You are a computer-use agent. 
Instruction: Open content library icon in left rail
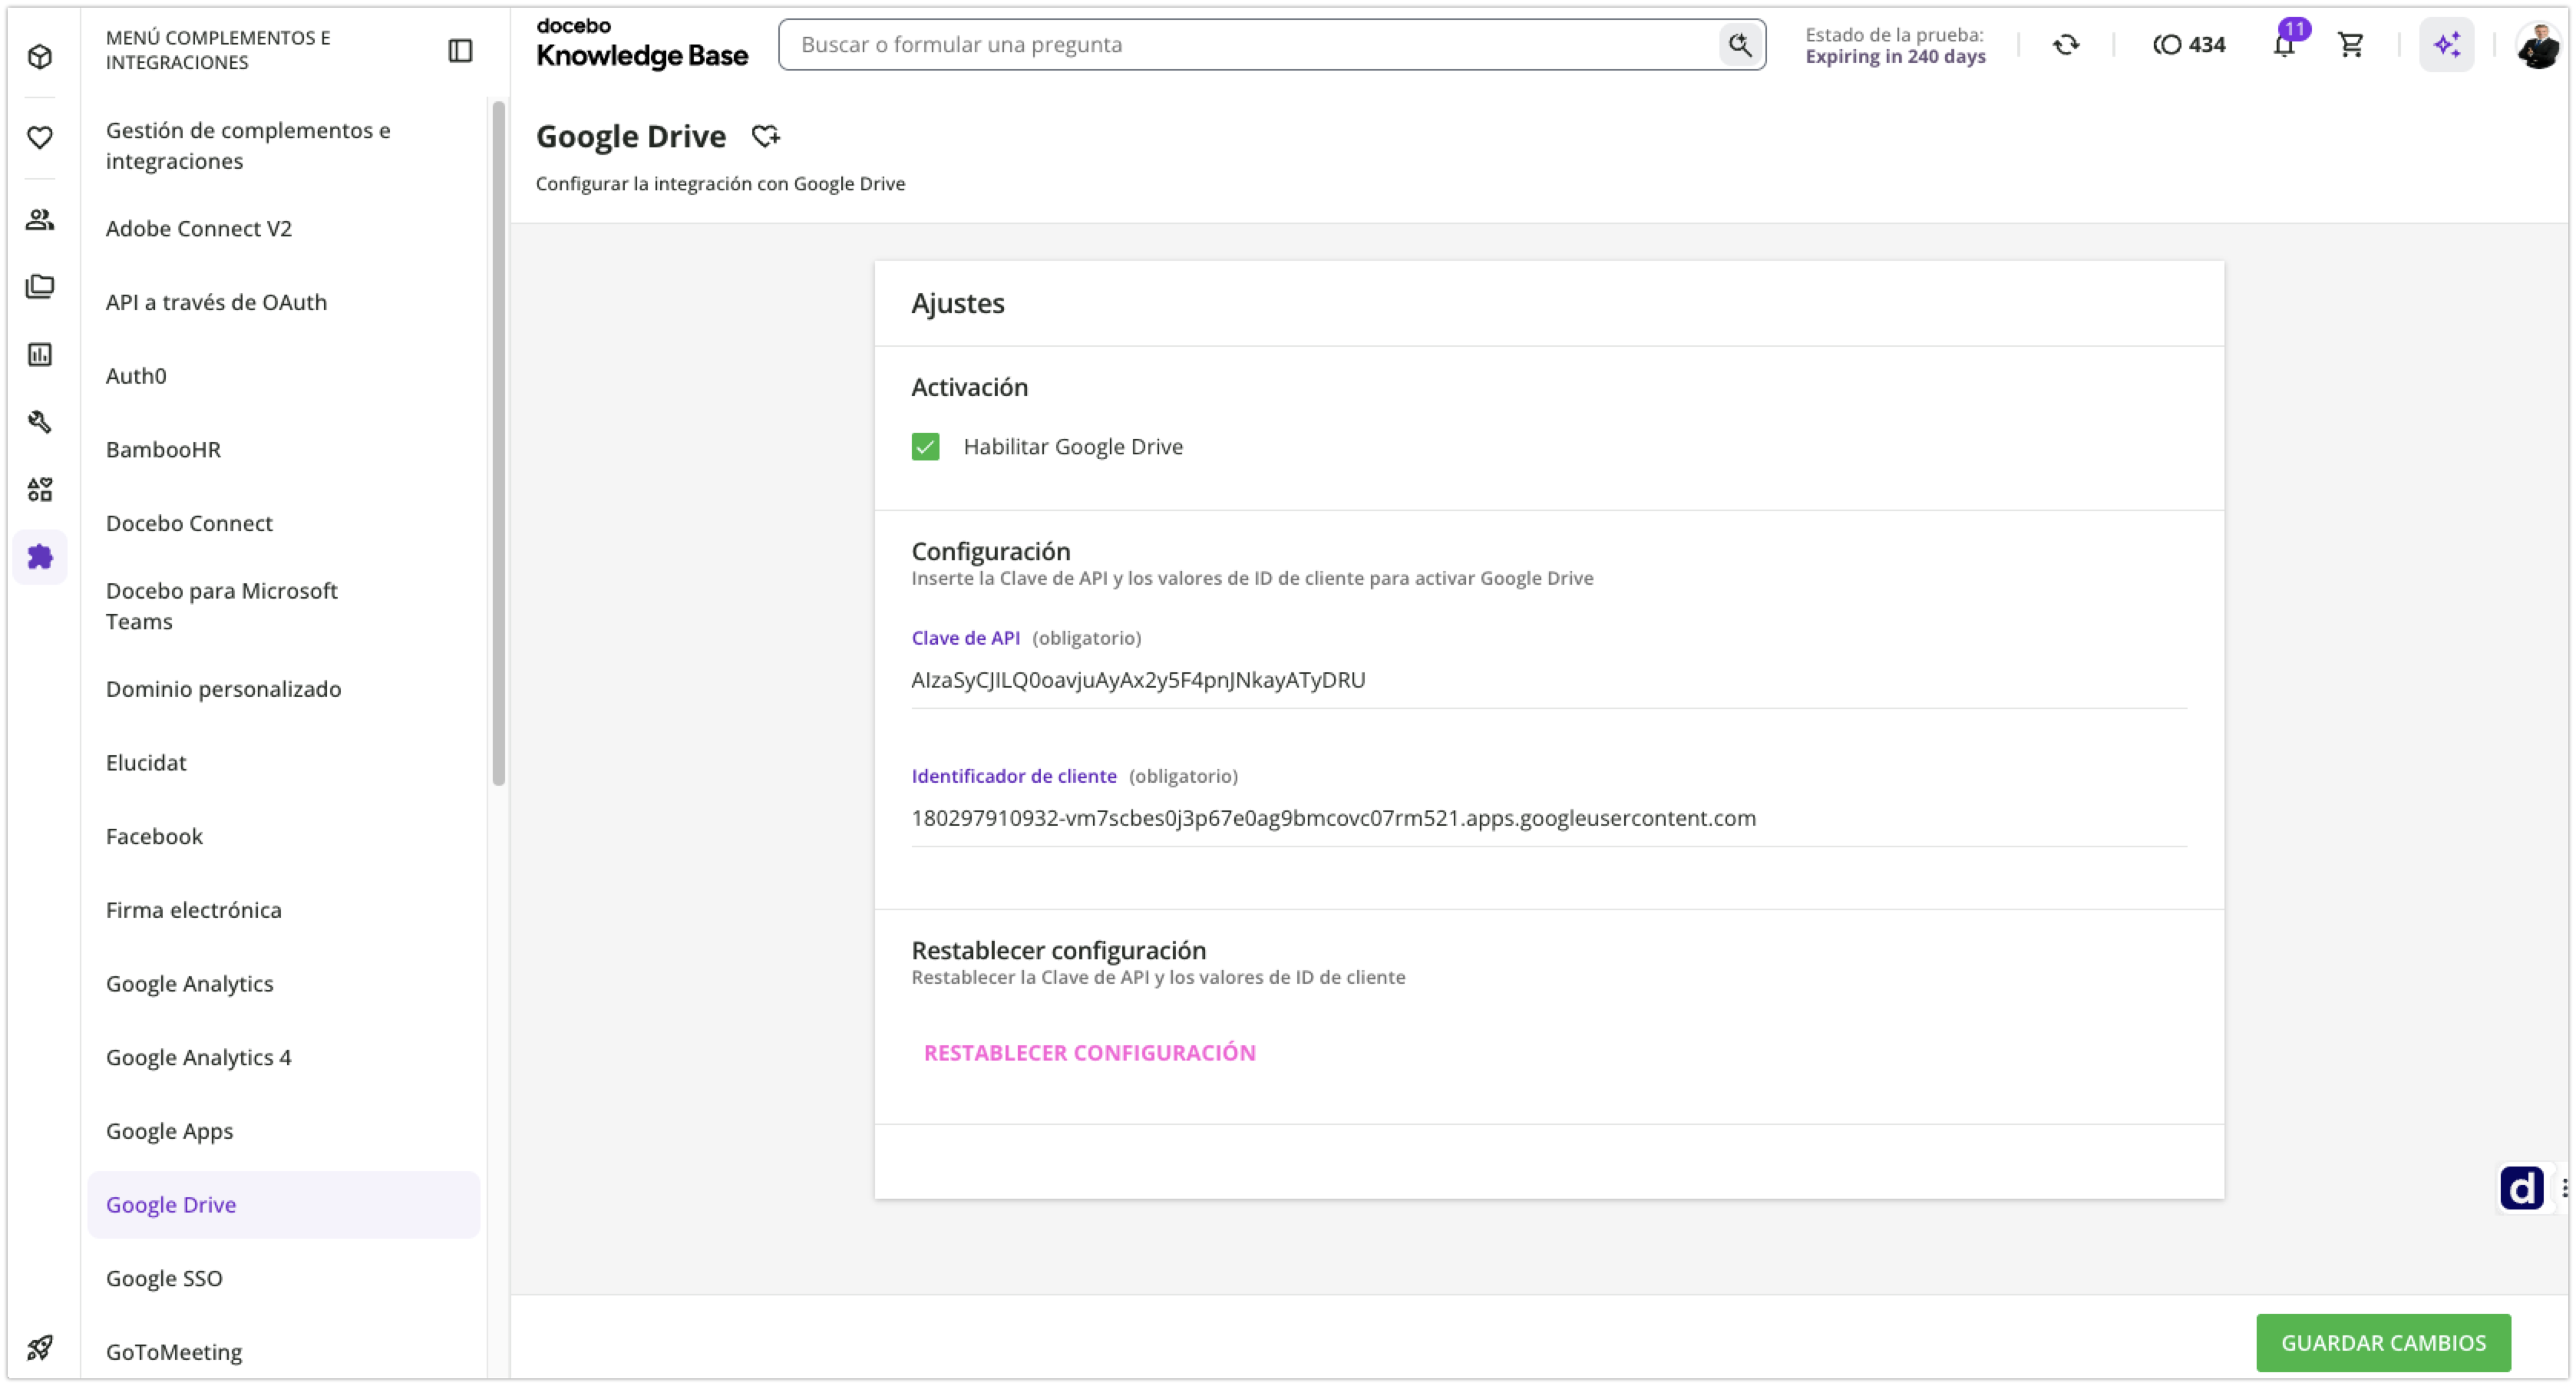[40, 287]
